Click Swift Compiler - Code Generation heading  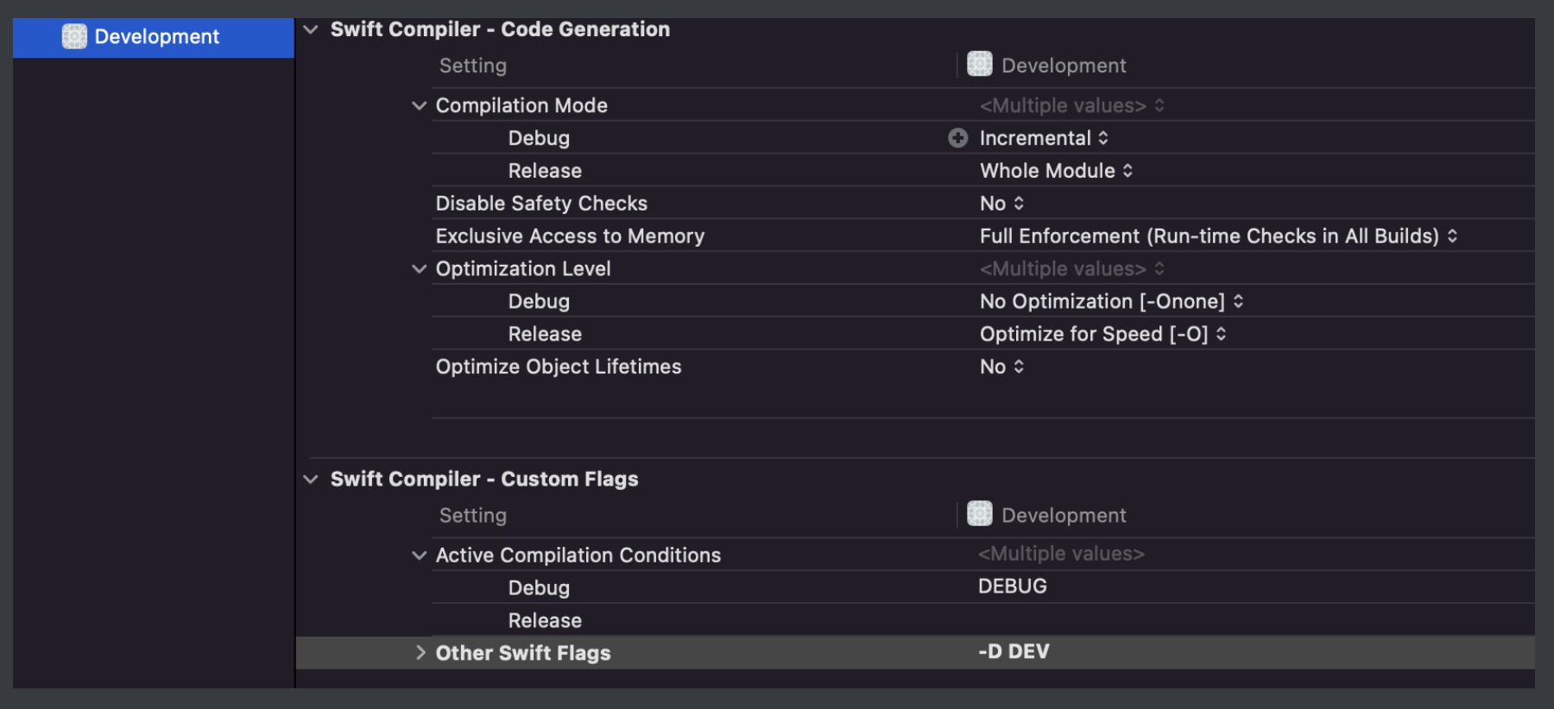click(500, 29)
